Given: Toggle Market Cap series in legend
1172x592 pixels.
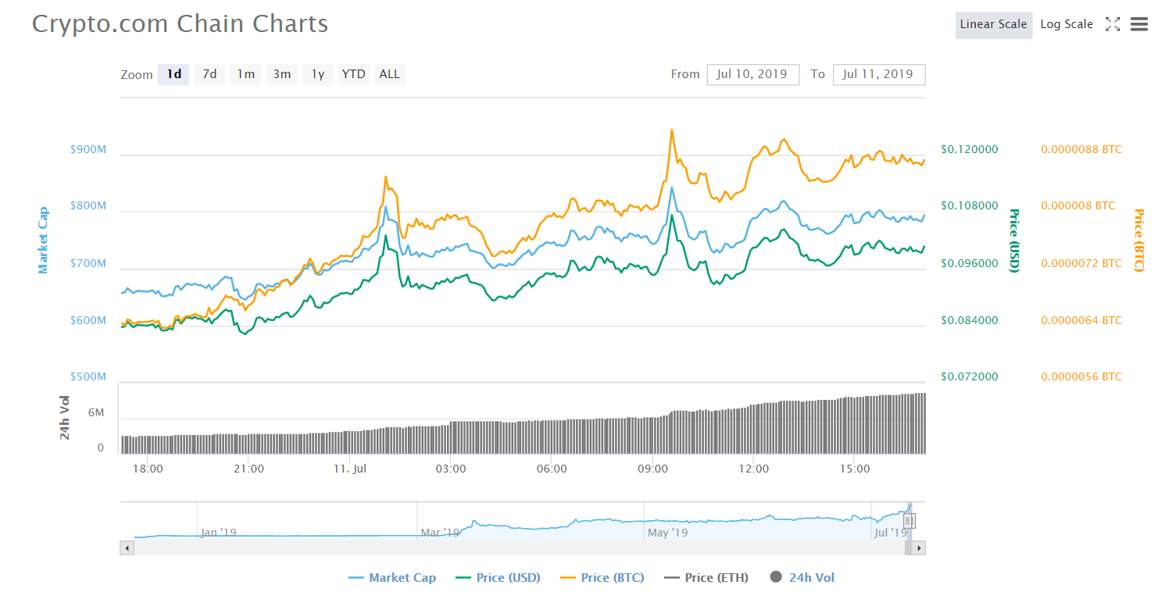Looking at the screenshot, I should click(392, 578).
